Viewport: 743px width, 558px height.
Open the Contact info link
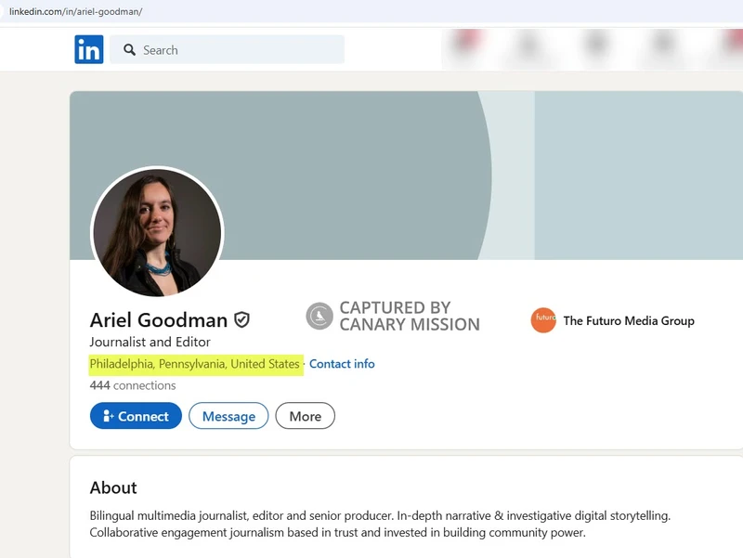click(342, 364)
